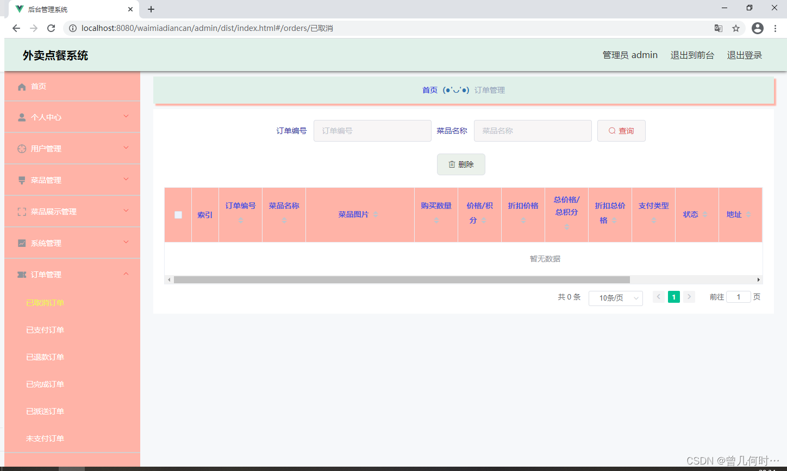This screenshot has height=471, width=787.
Task: Click the chart icon beside 系统管理
Action: tap(22, 243)
